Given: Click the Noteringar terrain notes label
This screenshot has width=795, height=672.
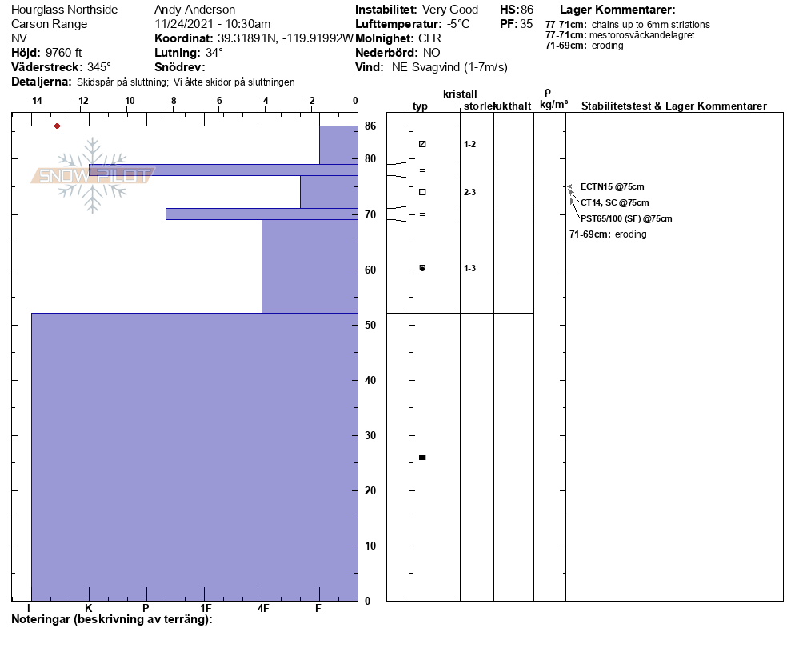Looking at the screenshot, I should [111, 620].
